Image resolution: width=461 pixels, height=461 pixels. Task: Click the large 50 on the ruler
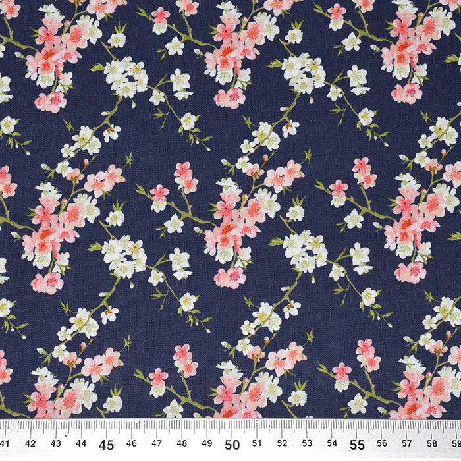click(232, 445)
